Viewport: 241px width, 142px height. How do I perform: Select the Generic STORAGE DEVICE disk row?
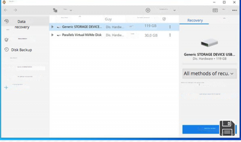114,27
